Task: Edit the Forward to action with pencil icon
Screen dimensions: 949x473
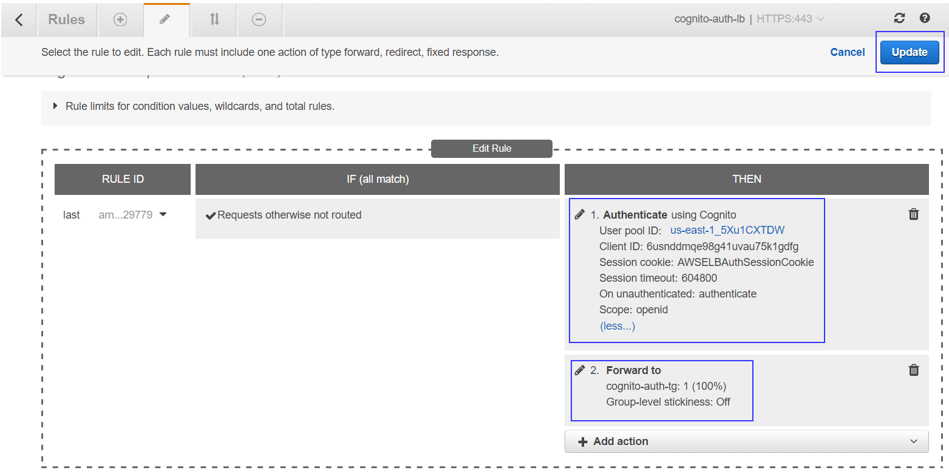Action: pyautogui.click(x=580, y=369)
